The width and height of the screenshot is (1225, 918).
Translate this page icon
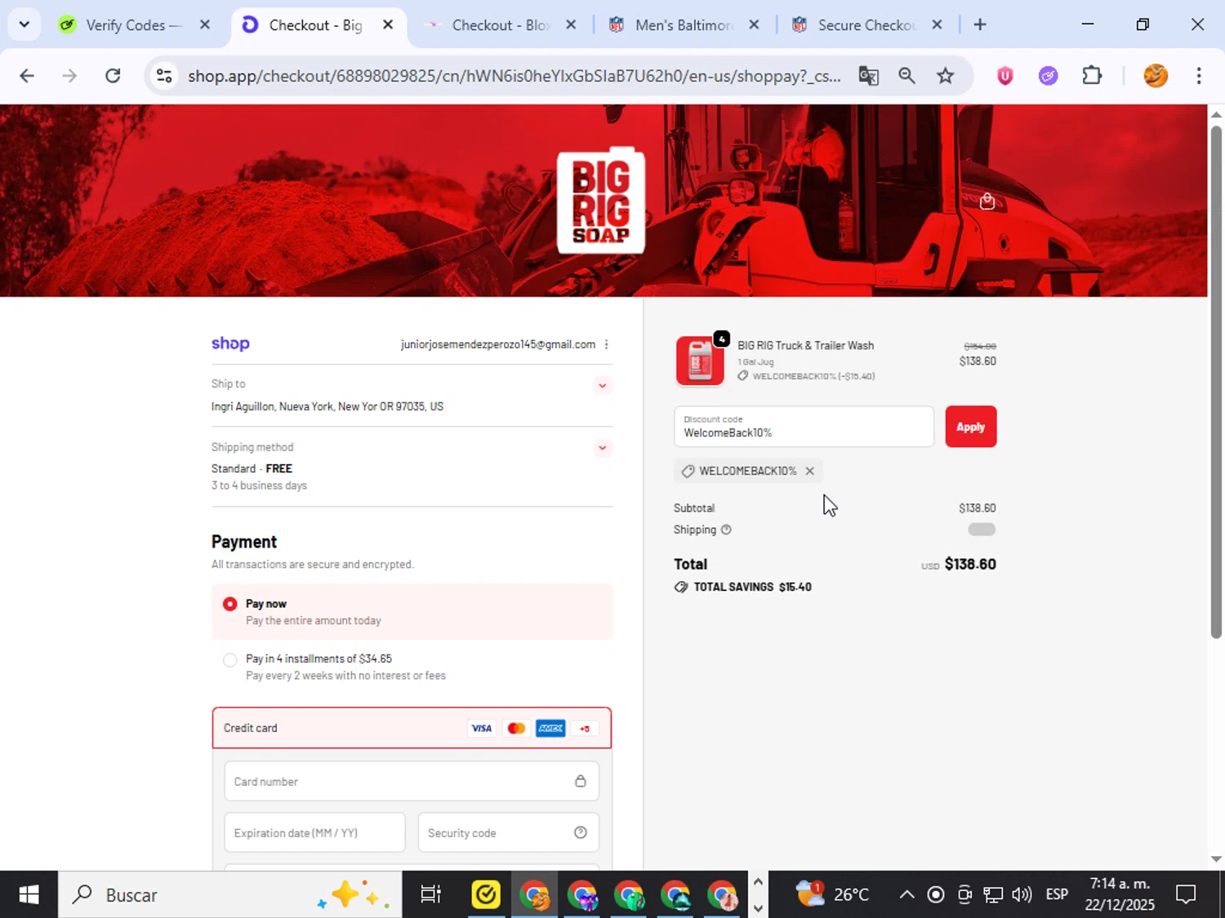click(868, 76)
